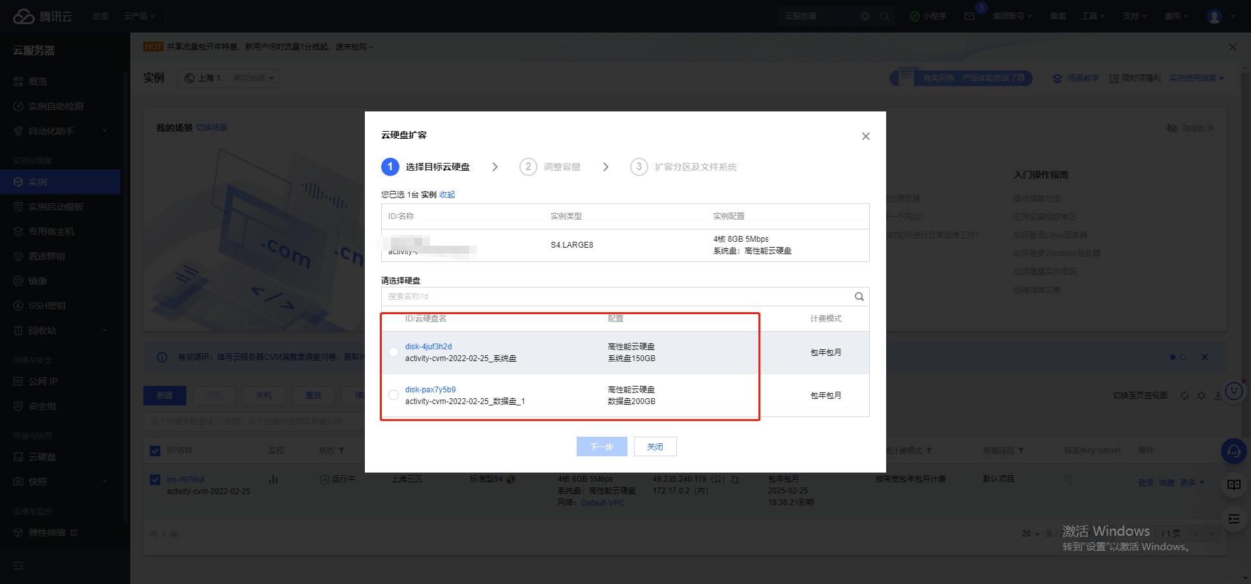
Task: Click the 收起 link to collapse selected instances
Action: tap(447, 195)
